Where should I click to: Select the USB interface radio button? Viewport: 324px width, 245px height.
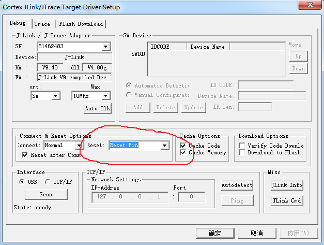click(22, 182)
